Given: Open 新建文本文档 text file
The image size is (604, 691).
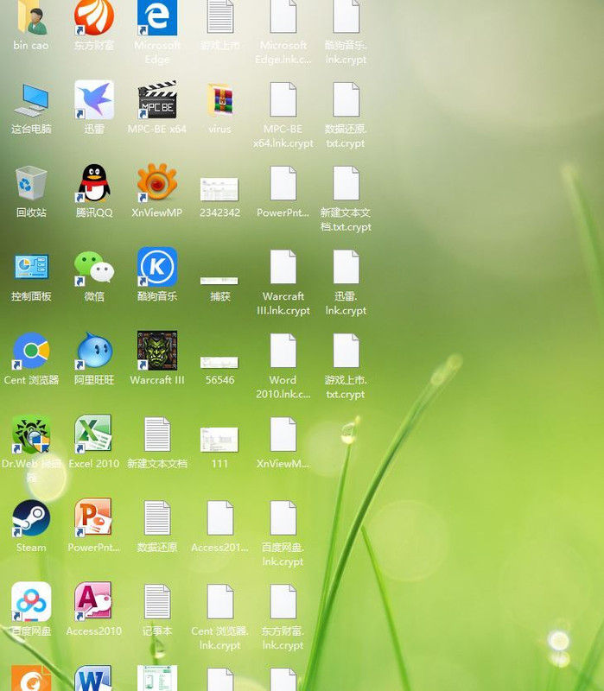Looking at the screenshot, I should click(157, 434).
